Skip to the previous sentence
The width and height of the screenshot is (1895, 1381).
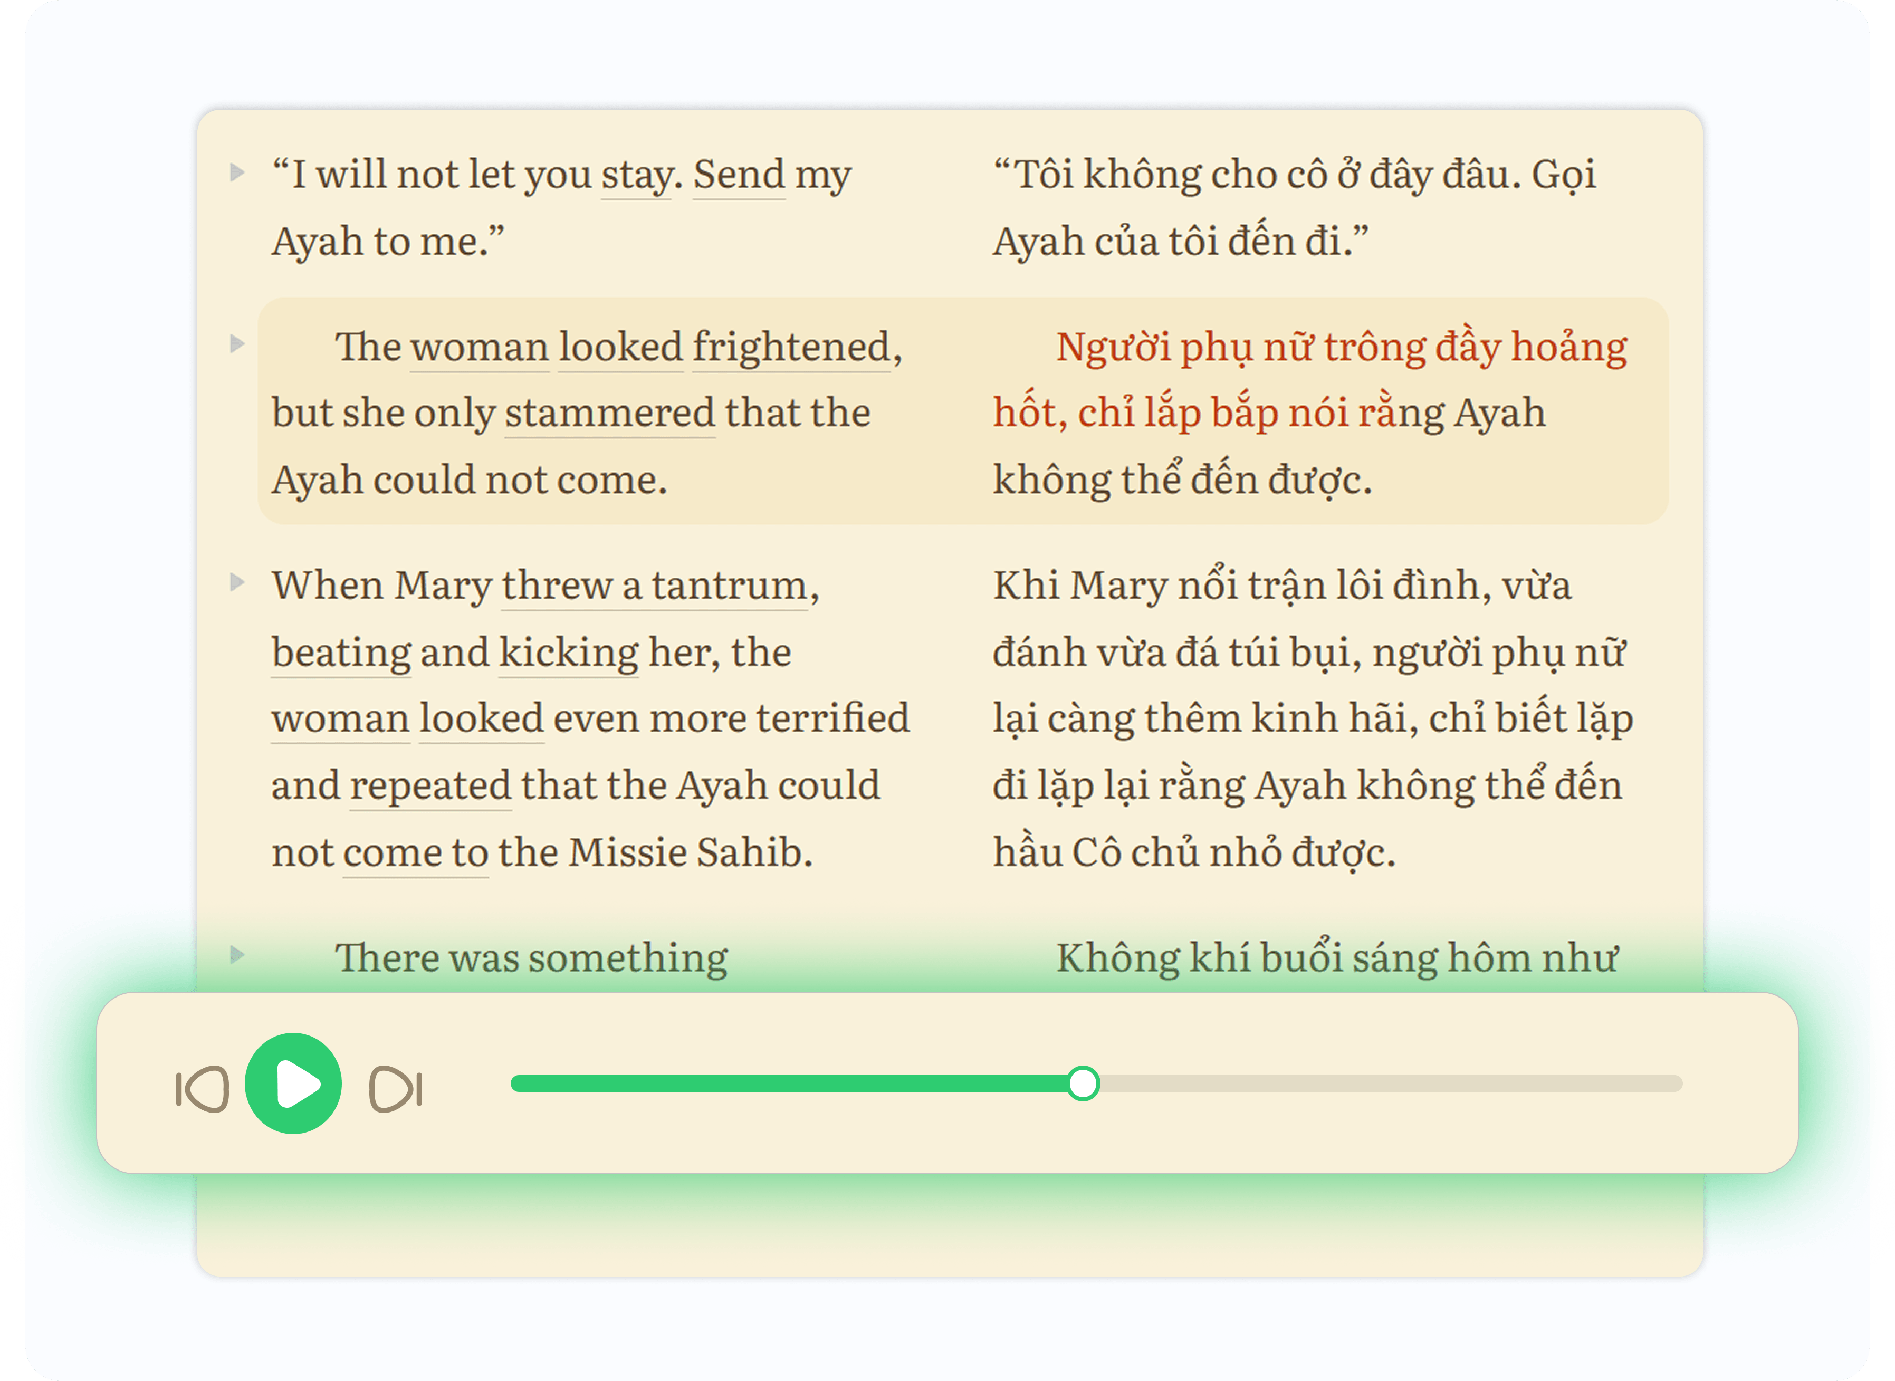click(x=202, y=1088)
